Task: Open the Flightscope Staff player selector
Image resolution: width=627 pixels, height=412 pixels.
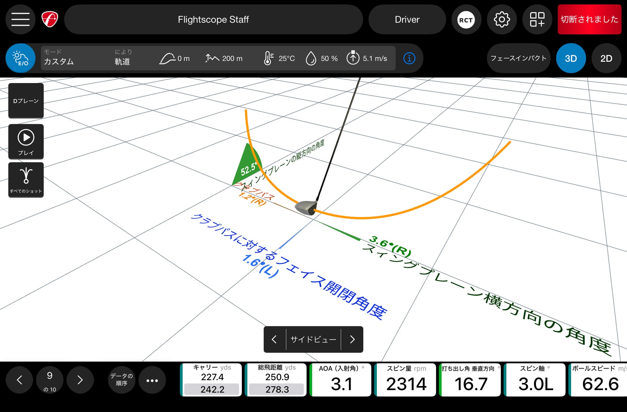Action: (x=213, y=20)
